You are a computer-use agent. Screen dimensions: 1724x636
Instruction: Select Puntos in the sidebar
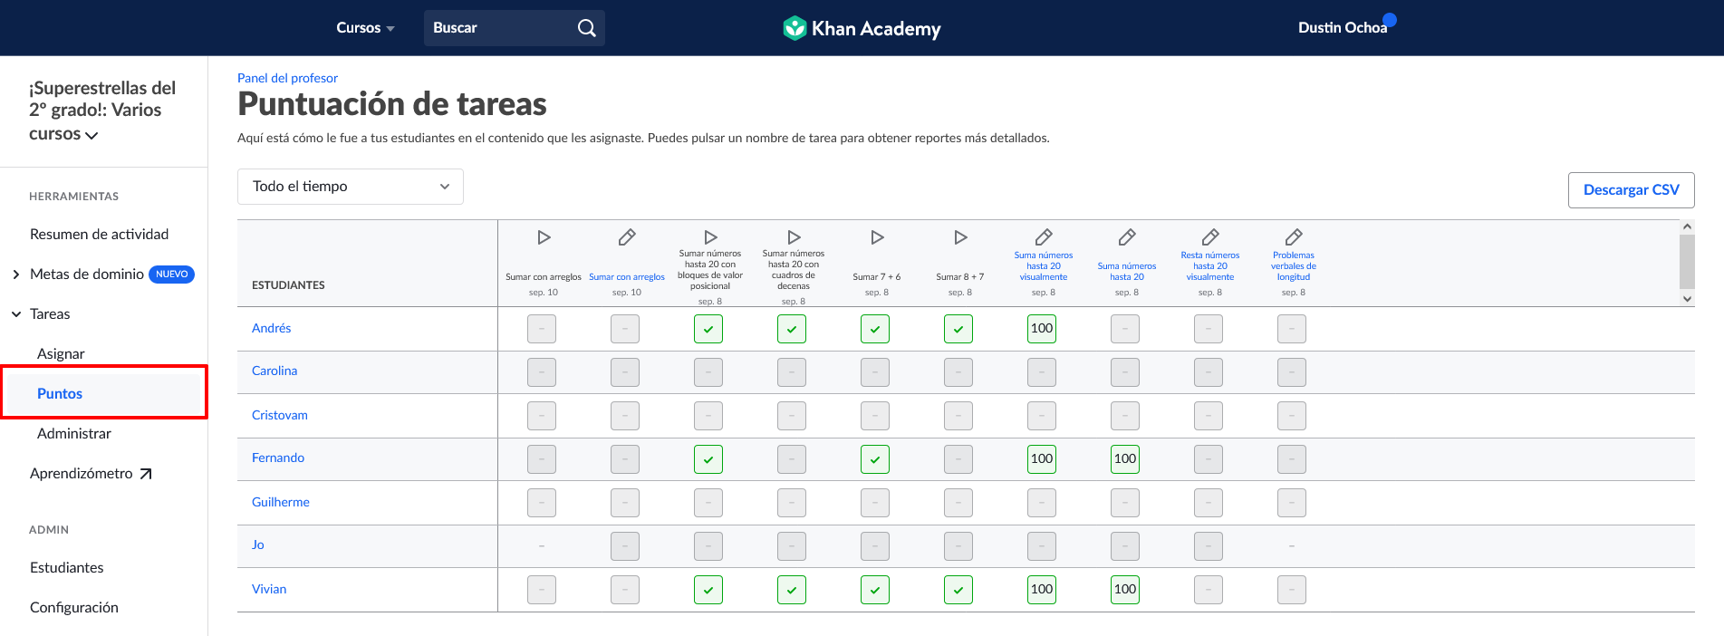[x=60, y=394]
